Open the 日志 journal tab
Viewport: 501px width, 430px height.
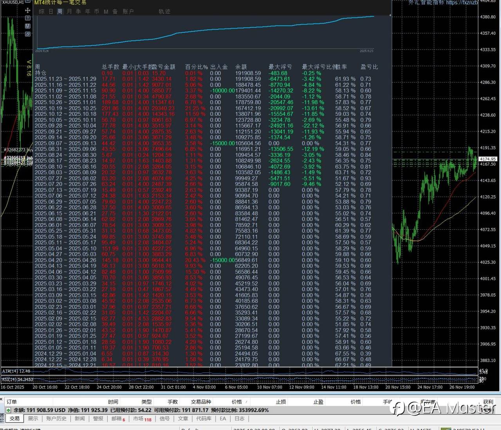(x=240, y=419)
